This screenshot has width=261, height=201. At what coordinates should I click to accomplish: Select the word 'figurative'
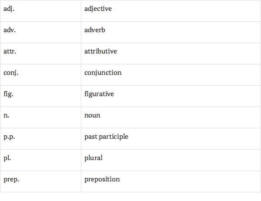click(99, 94)
